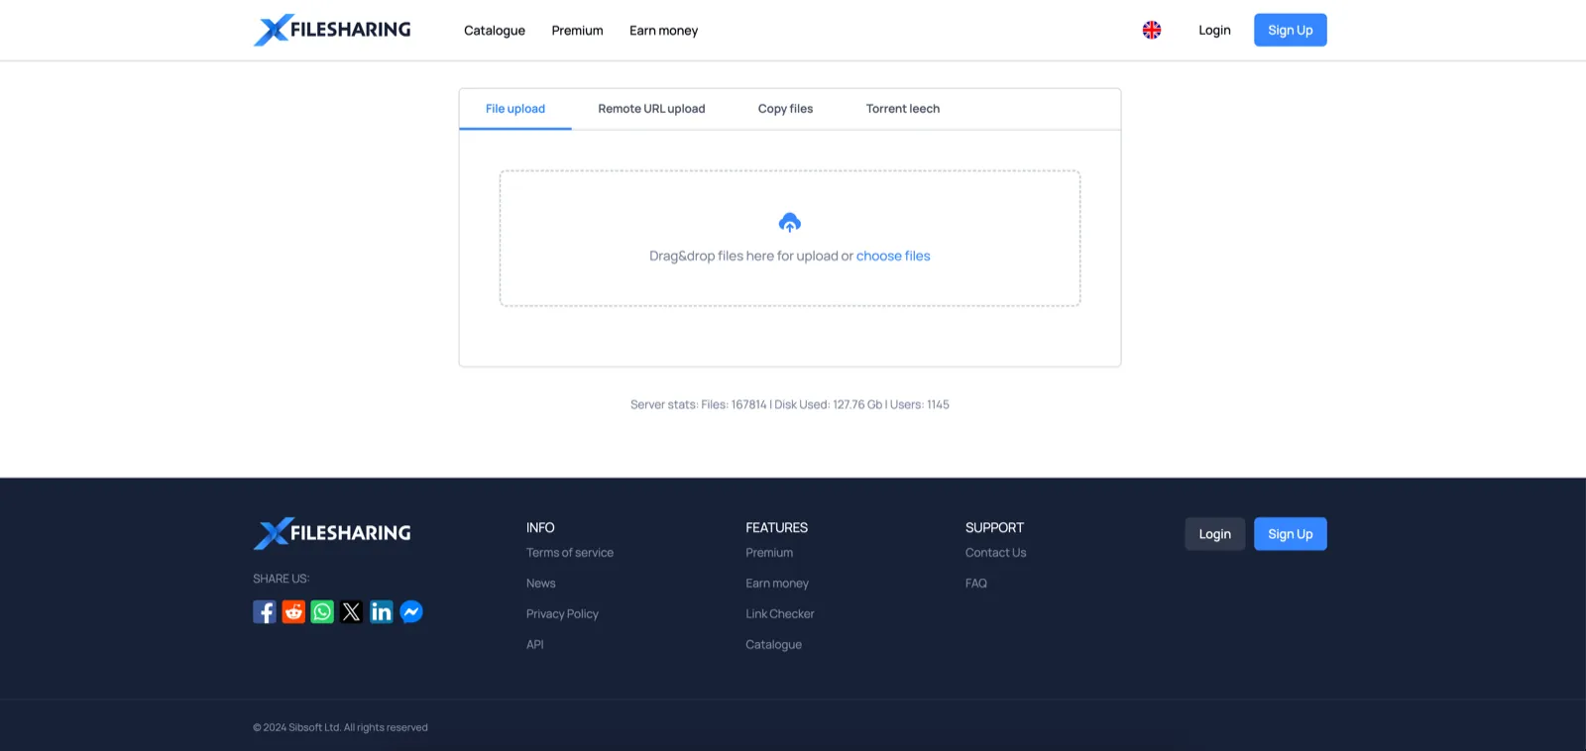This screenshot has height=751, width=1586.
Task: Switch to the Remote URL upload tab
Action: click(x=651, y=109)
